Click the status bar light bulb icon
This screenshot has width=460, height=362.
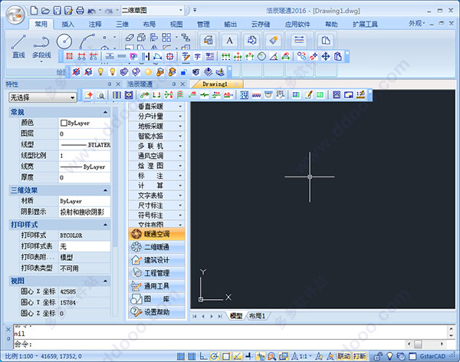(x=389, y=356)
